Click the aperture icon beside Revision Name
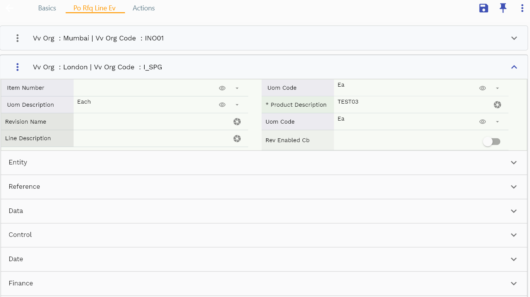This screenshot has width=530, height=297. click(x=237, y=121)
